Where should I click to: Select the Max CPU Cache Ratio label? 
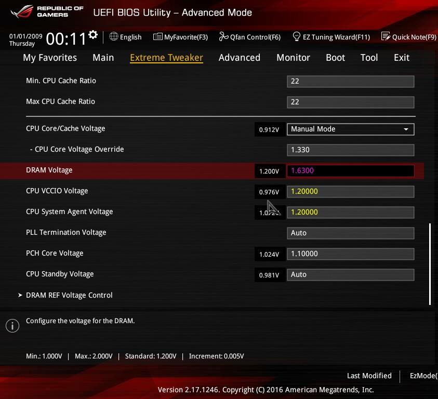[x=60, y=101]
